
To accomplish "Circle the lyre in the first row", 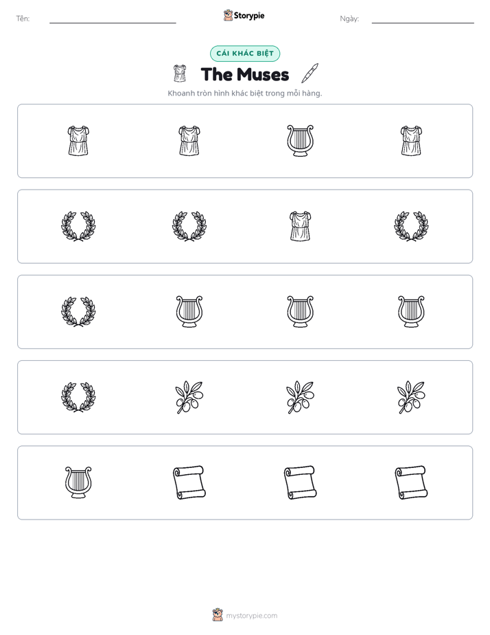I will click(300, 141).
